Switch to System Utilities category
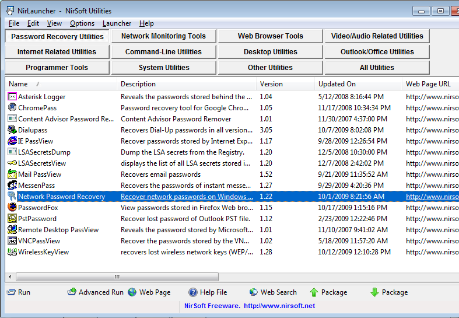The image size is (459, 318). [x=164, y=68]
